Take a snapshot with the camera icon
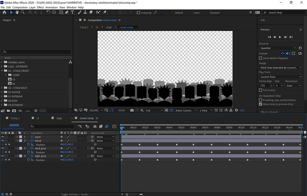Viewport: 307px width, 196px height. [x=132, y=110]
